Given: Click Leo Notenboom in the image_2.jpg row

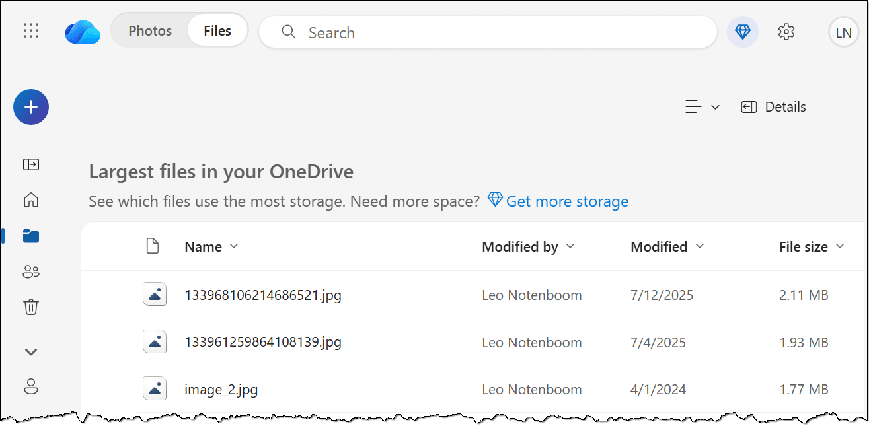Looking at the screenshot, I should (x=532, y=390).
